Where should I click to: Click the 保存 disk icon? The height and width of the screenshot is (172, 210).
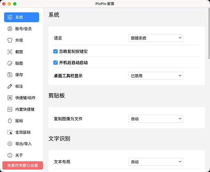click(10, 75)
